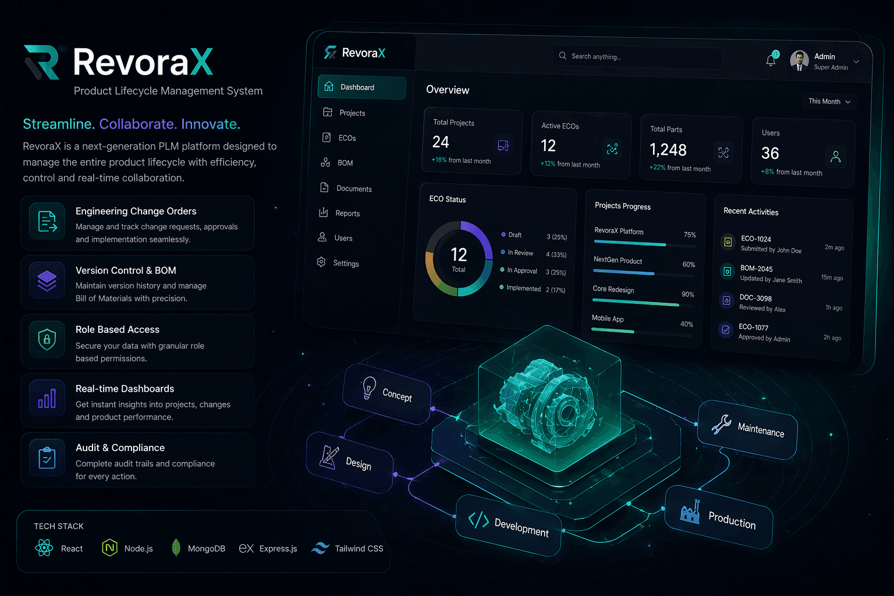Image resolution: width=894 pixels, height=596 pixels.
Task: Click the "Updated by Jane Smith" text
Action: [771, 279]
